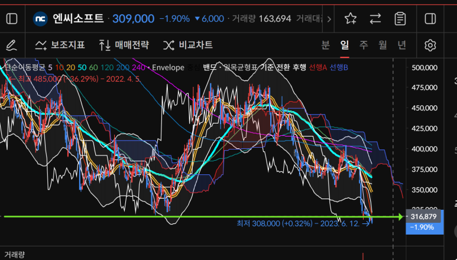
Task: Switch to 년 yearly chart tab
Action: click(x=401, y=45)
